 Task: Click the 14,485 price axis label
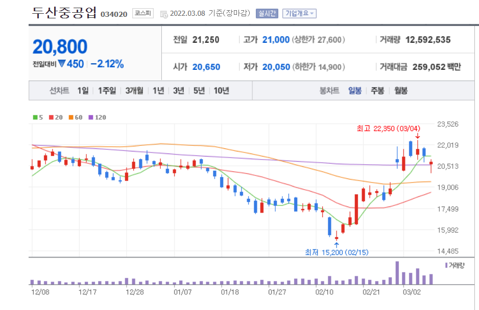(x=447, y=251)
